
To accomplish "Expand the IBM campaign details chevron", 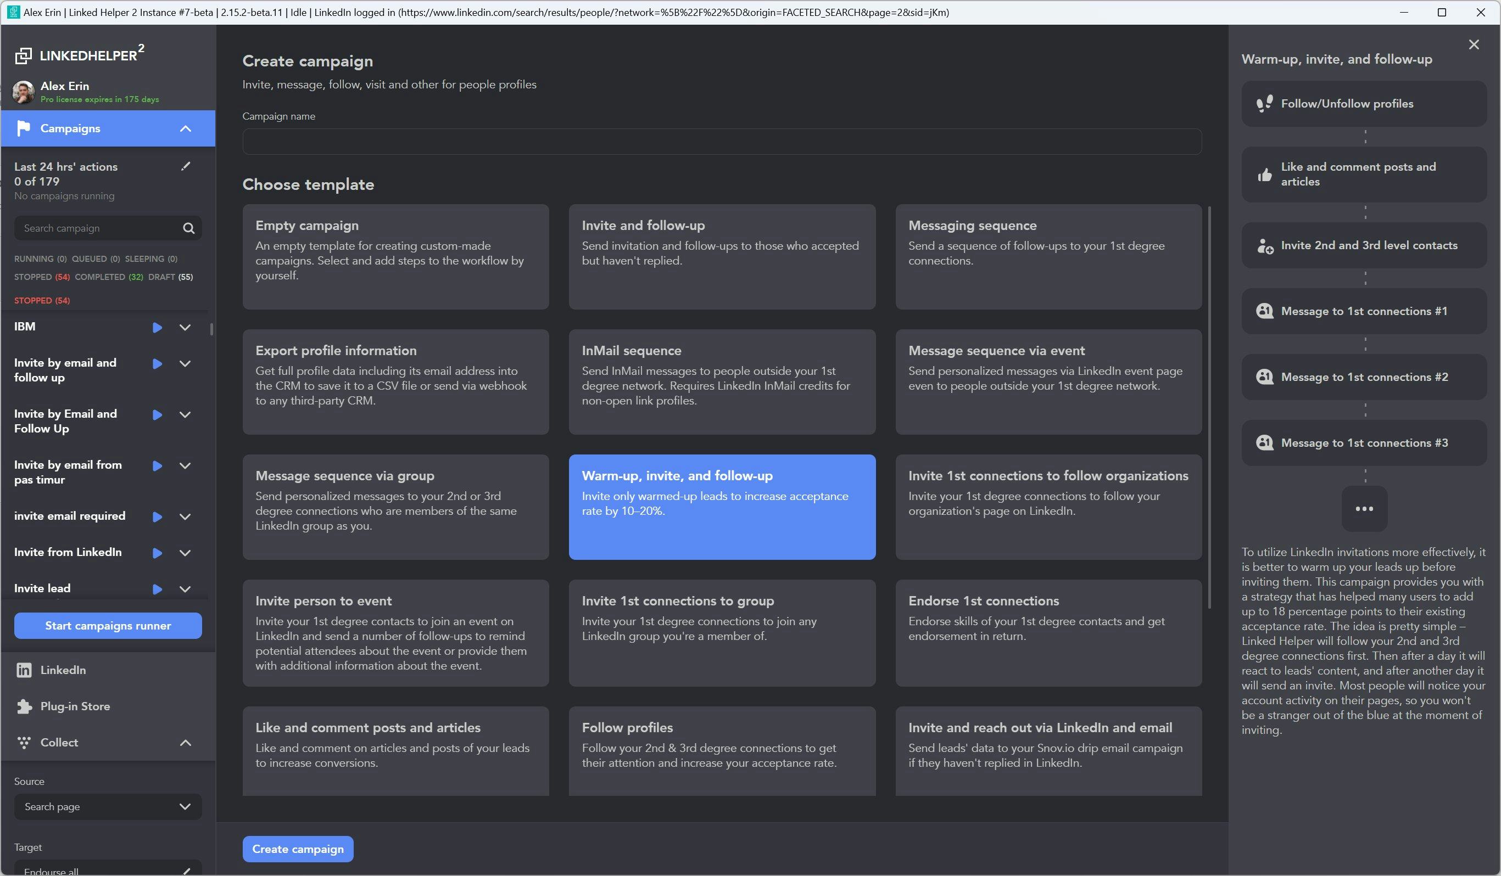I will click(x=185, y=327).
